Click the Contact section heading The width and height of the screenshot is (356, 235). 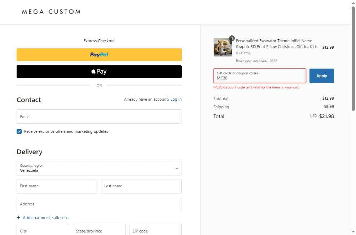(x=29, y=100)
